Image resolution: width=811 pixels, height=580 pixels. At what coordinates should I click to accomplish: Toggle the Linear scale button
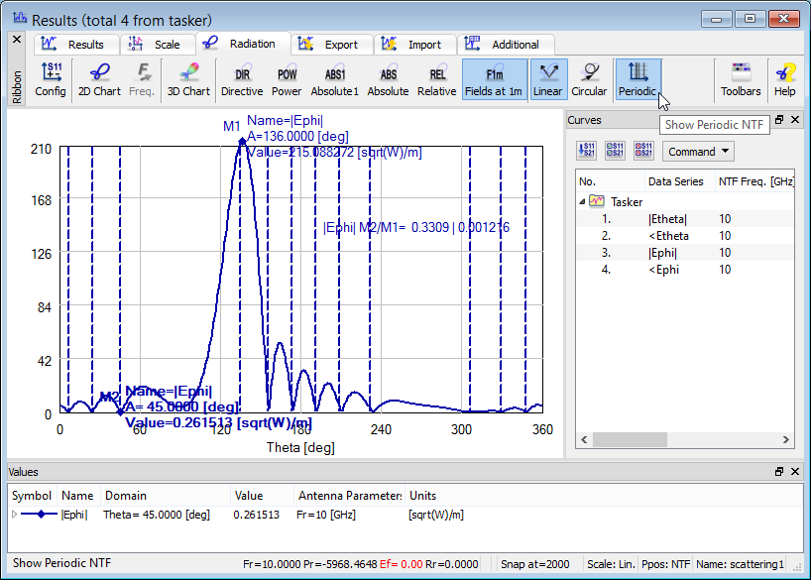(x=547, y=79)
